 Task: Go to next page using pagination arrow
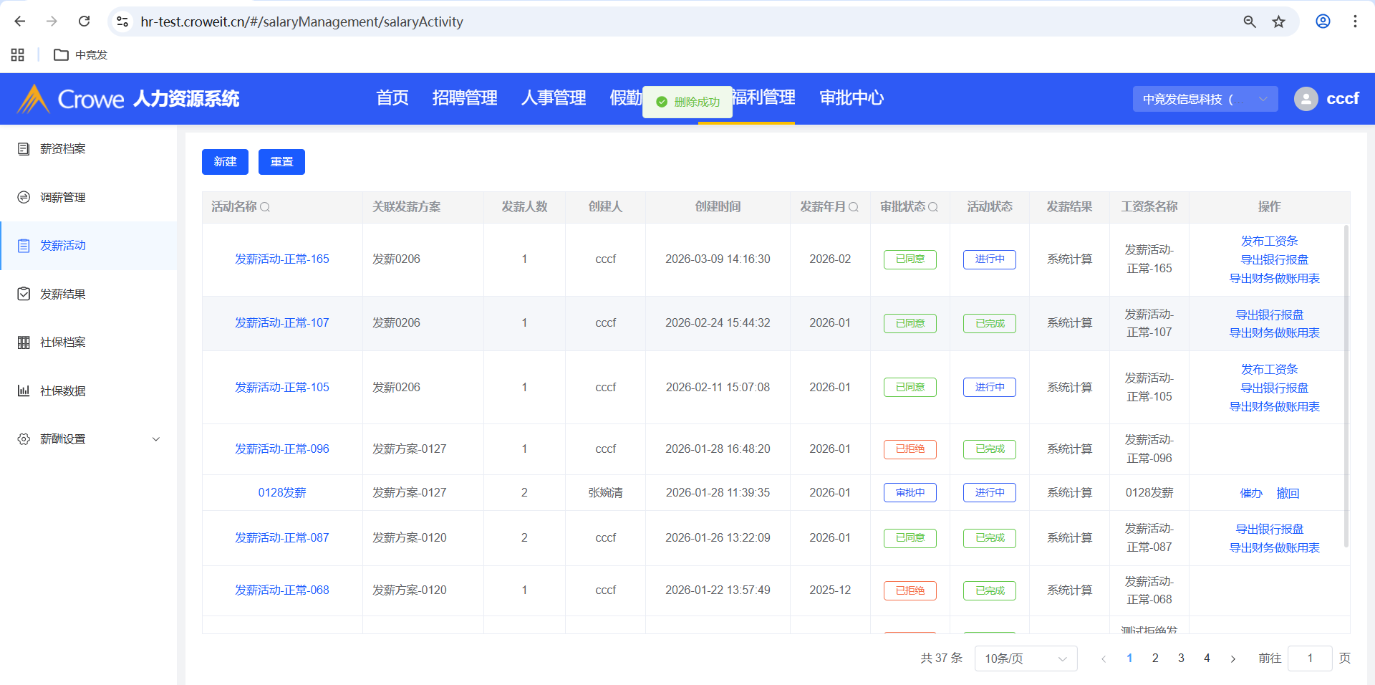coord(1233,658)
